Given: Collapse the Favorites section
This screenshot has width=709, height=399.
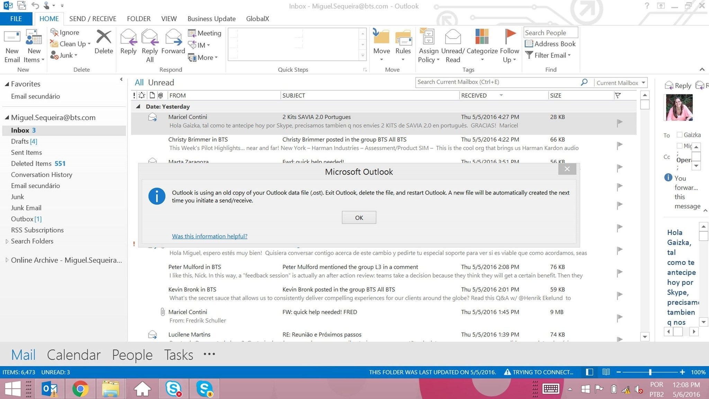Looking at the screenshot, I should (7, 84).
